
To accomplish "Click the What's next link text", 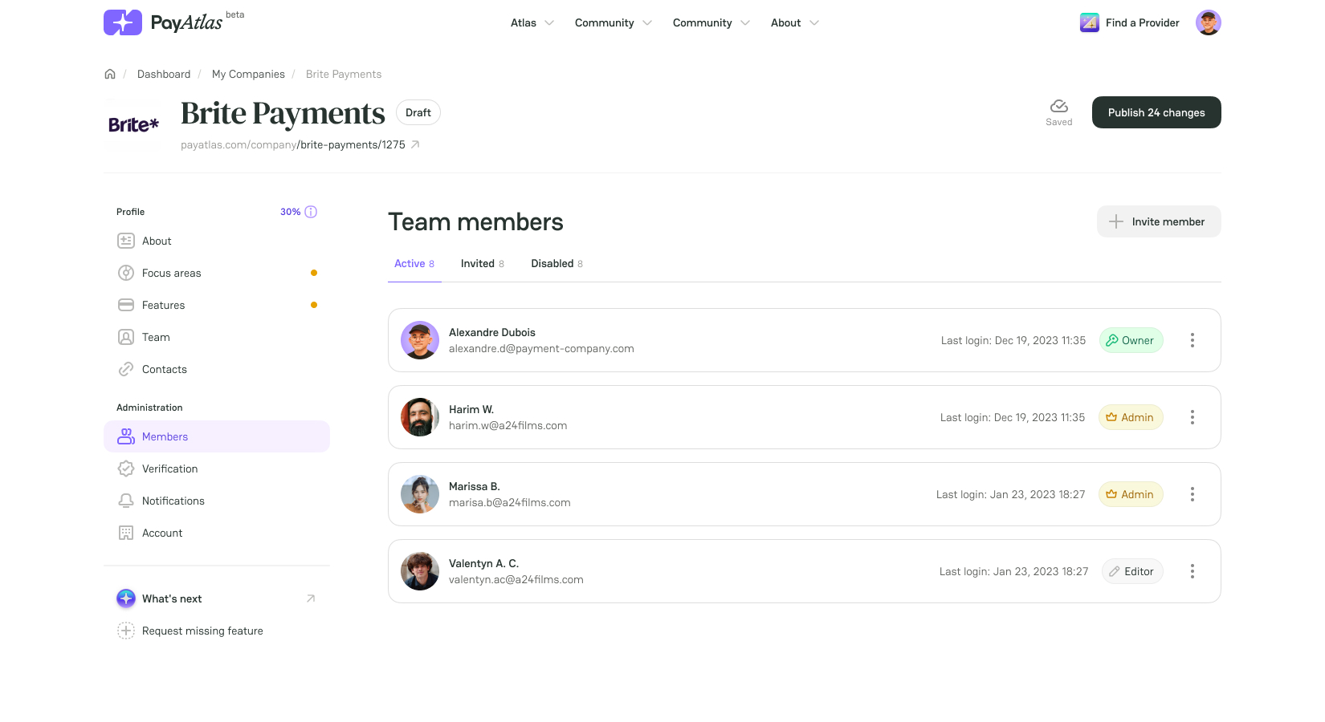I will pyautogui.click(x=172, y=598).
